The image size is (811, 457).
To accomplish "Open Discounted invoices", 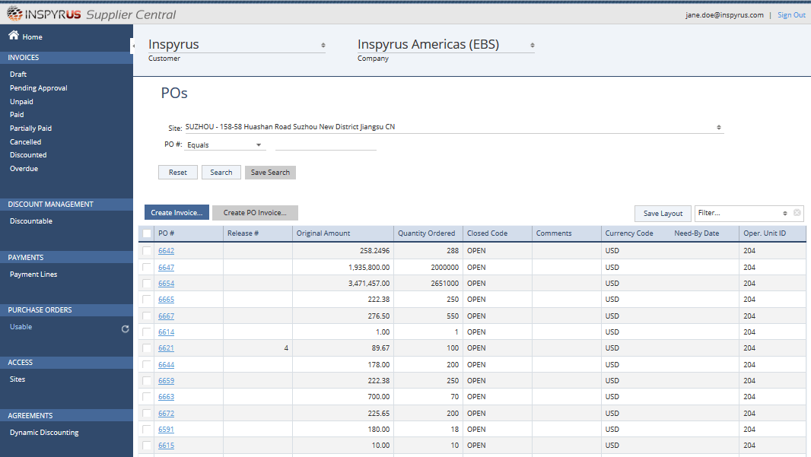I will 28,155.
